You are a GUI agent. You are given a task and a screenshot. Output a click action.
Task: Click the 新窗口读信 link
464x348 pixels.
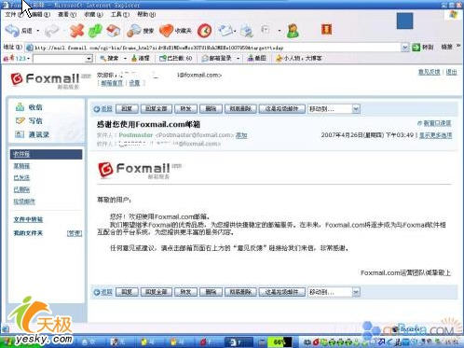(x=437, y=123)
